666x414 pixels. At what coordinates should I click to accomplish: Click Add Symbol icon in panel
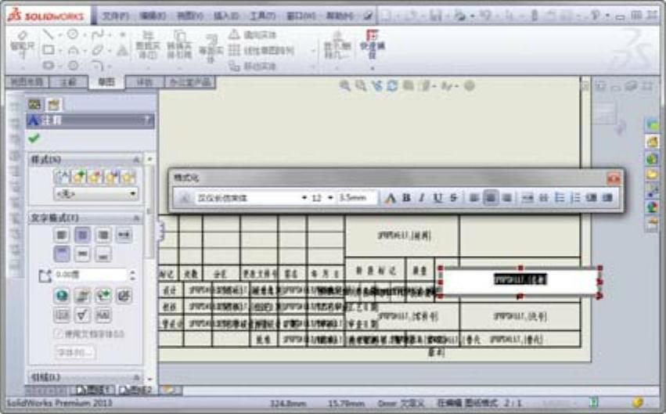(x=103, y=296)
